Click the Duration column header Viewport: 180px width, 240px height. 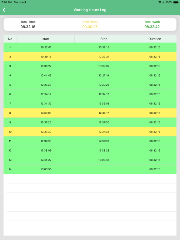click(x=155, y=39)
